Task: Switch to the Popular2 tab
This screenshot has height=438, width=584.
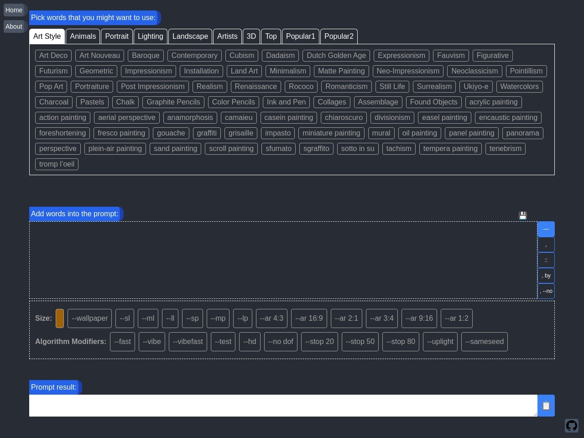Action: tap(339, 36)
